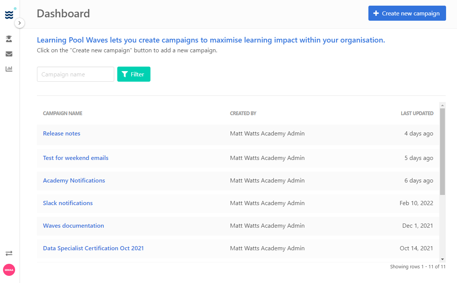Viewport: 457px width, 283px height.
Task: Open the Slack notifications campaign
Action: click(68, 203)
